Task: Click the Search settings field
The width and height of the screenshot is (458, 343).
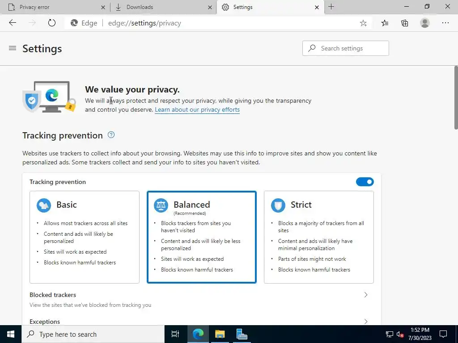Action: pyautogui.click(x=346, y=48)
